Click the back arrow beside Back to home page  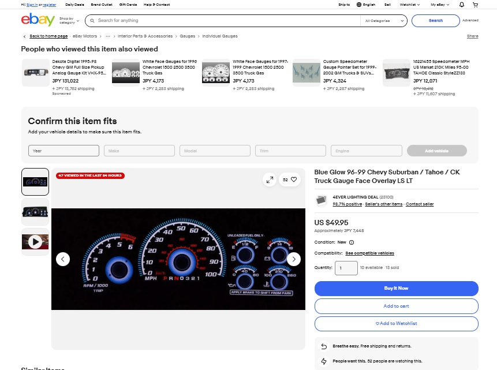[x=24, y=36]
